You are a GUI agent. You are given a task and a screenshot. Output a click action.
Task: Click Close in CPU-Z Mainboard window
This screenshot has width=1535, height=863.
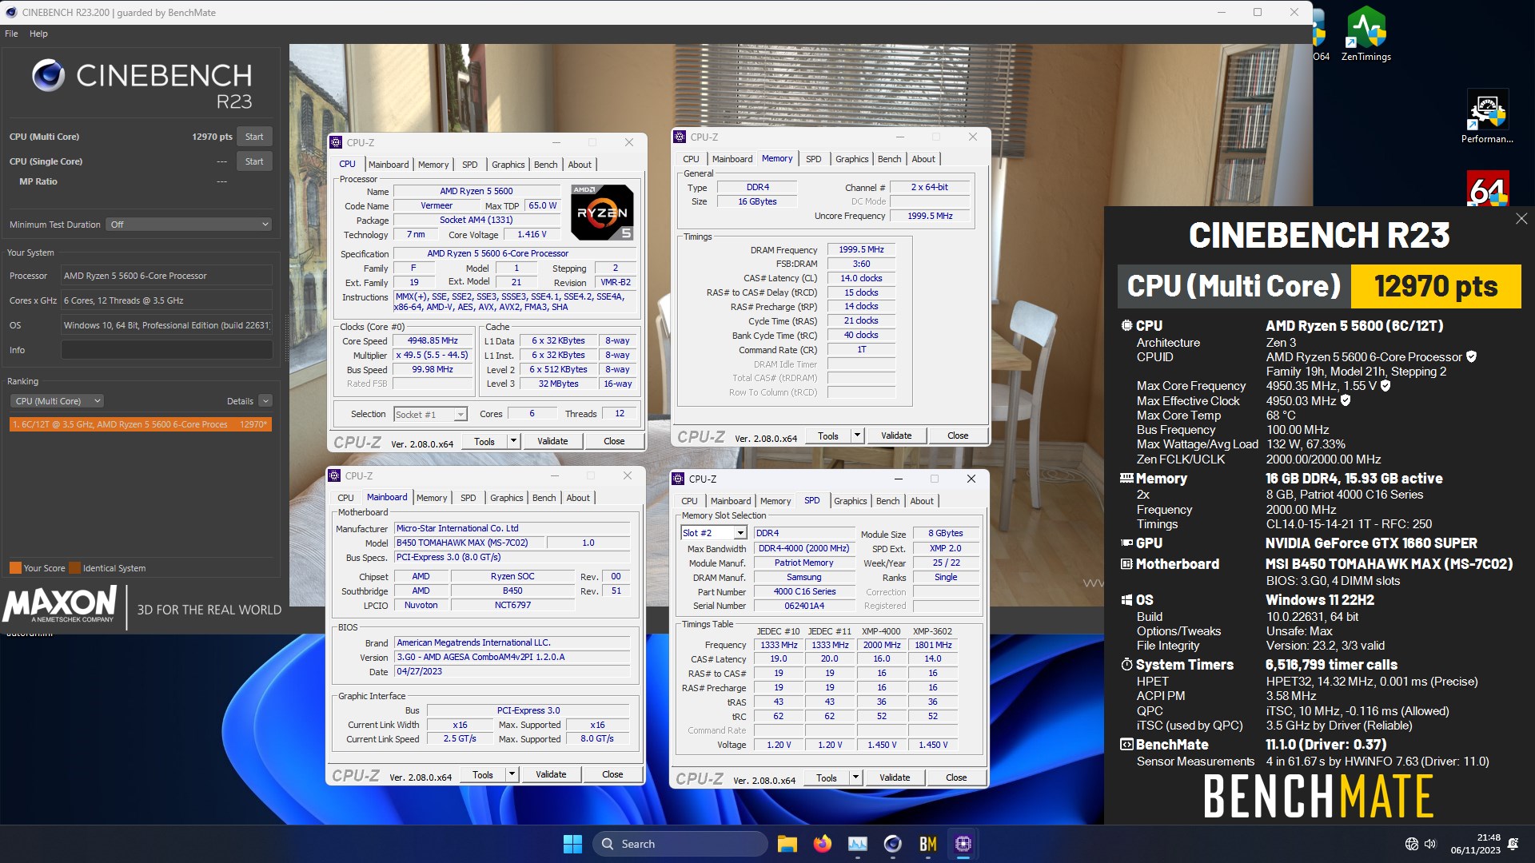tap(612, 774)
